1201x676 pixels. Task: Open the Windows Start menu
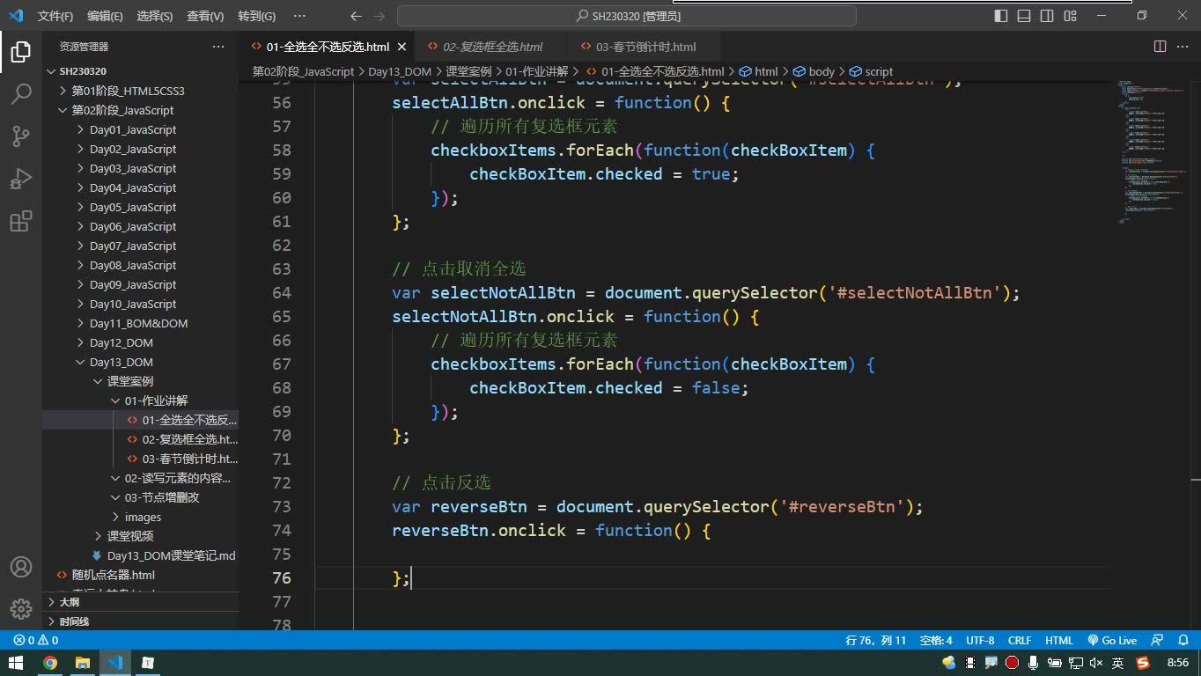click(17, 663)
